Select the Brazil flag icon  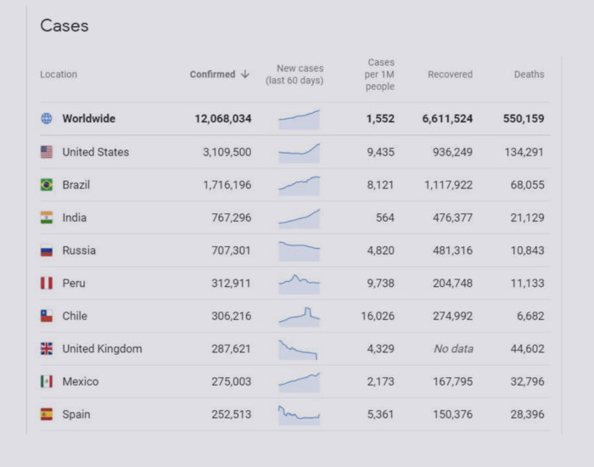(x=47, y=185)
